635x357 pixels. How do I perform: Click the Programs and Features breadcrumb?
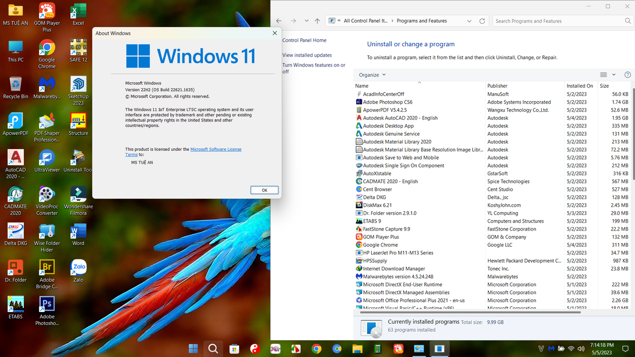tap(422, 21)
